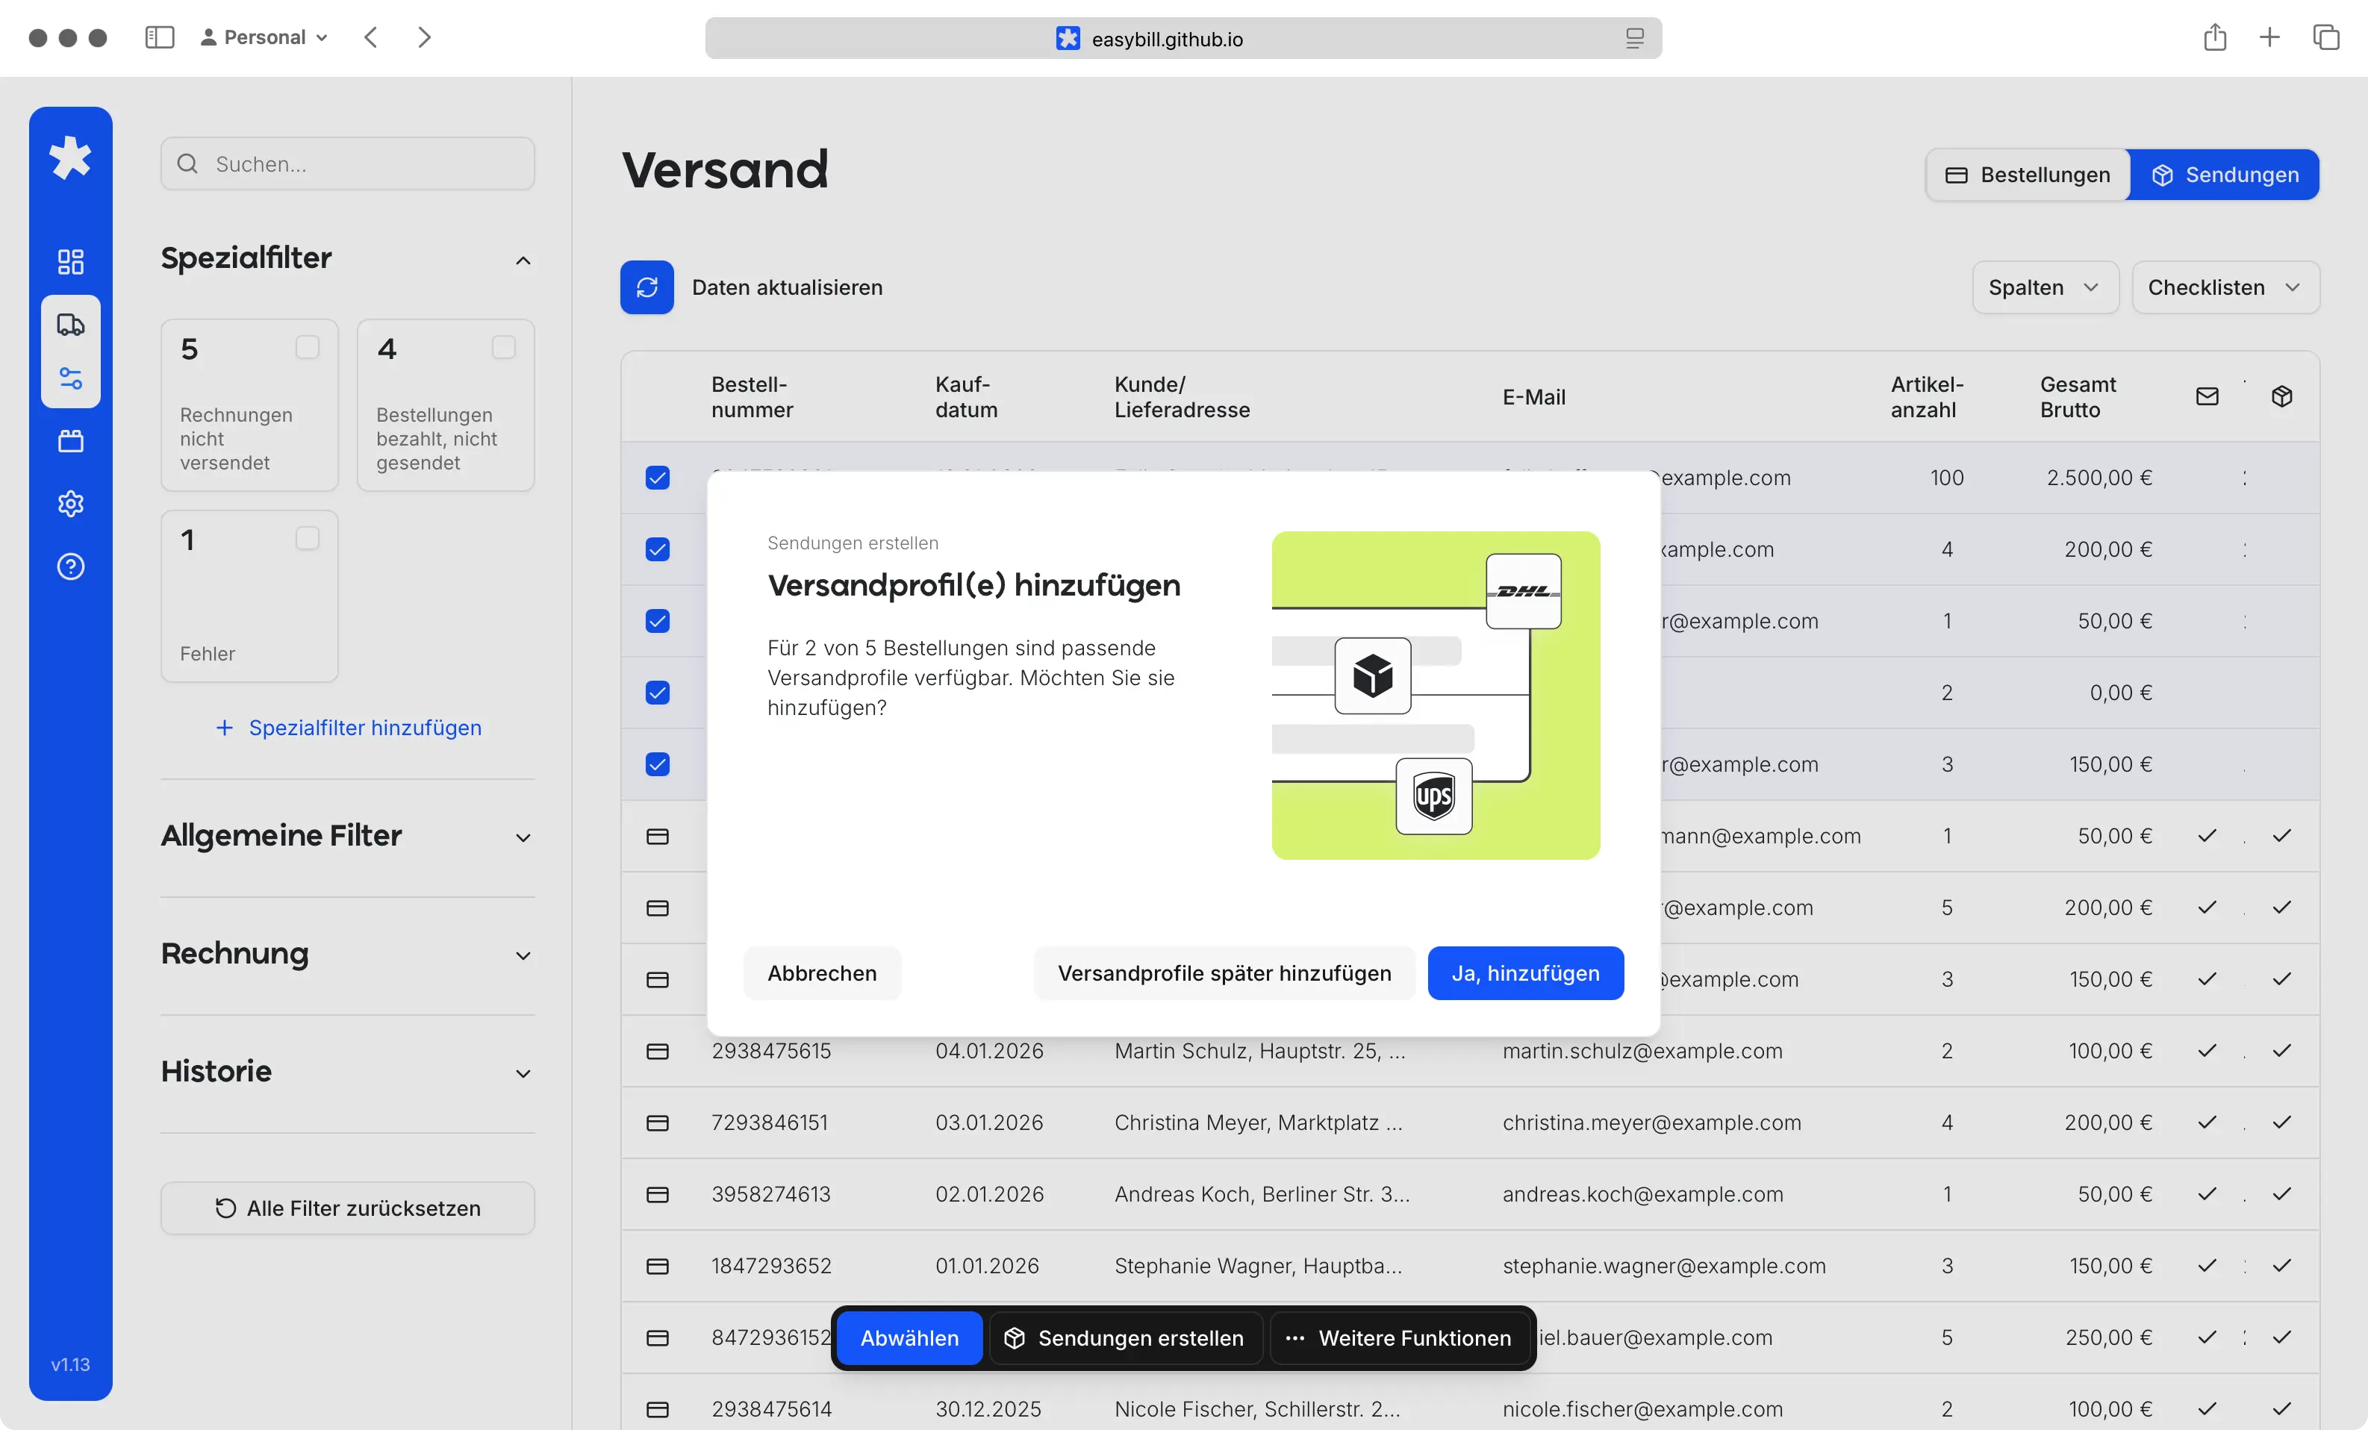Open the shipping truck sidebar icon
Viewport: 2368px width, 1430px height.
pos(70,325)
